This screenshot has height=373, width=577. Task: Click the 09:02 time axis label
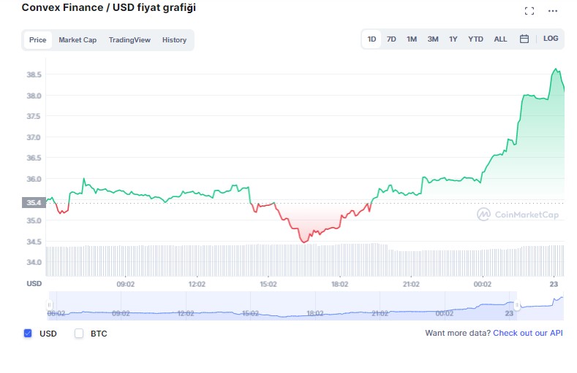click(x=126, y=284)
